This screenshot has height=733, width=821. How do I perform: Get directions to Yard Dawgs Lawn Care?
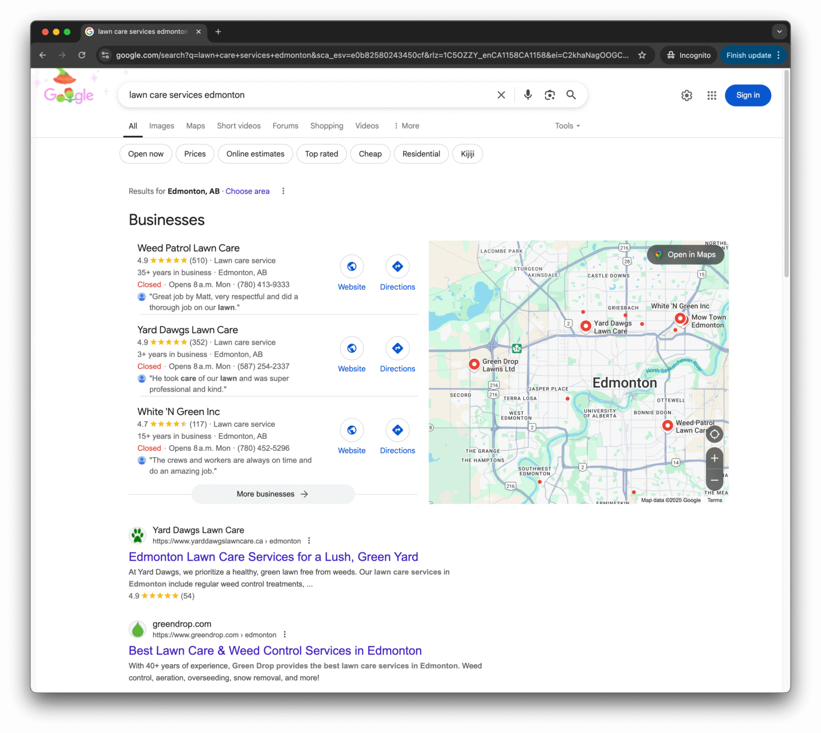click(397, 348)
